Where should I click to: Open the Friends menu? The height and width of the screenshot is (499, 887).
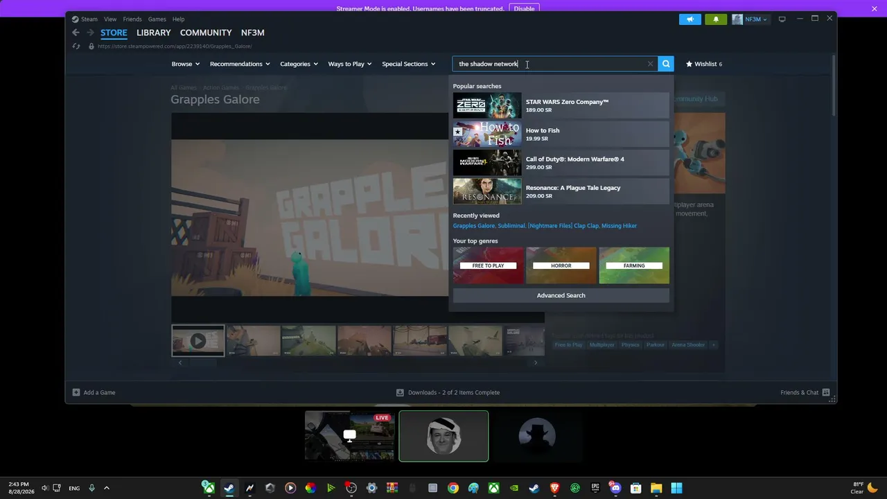(132, 19)
